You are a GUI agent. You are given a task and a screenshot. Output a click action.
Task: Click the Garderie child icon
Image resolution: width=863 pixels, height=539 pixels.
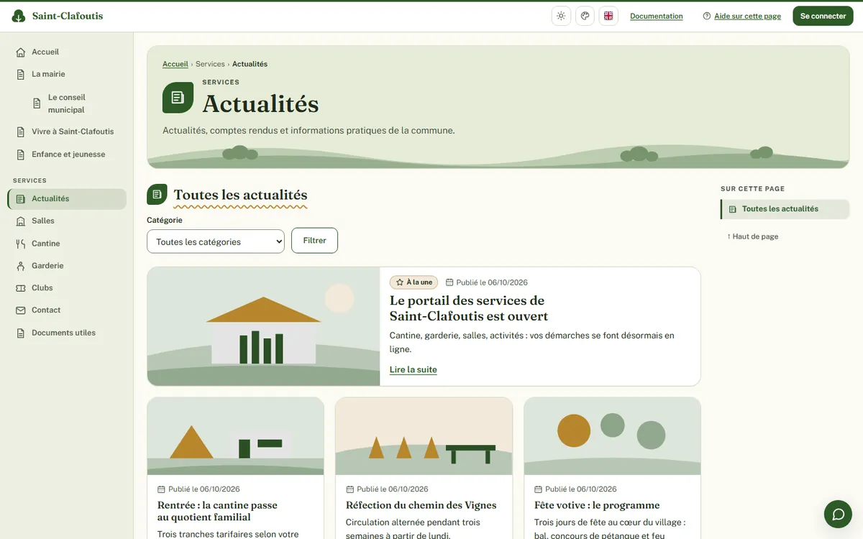pyautogui.click(x=21, y=266)
